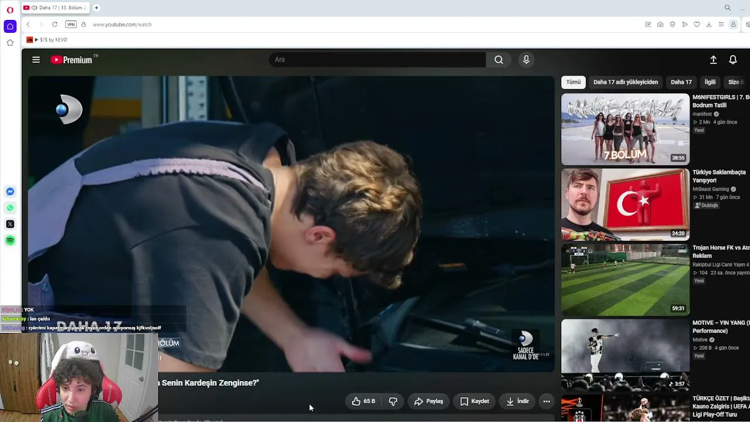Open MrBeast Türkiye flag thumbnail
Screen dimensions: 750x422
point(625,205)
